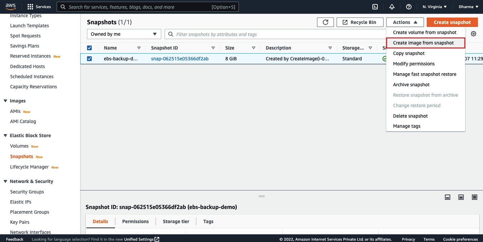Choose Delete snapshot action

426,116
